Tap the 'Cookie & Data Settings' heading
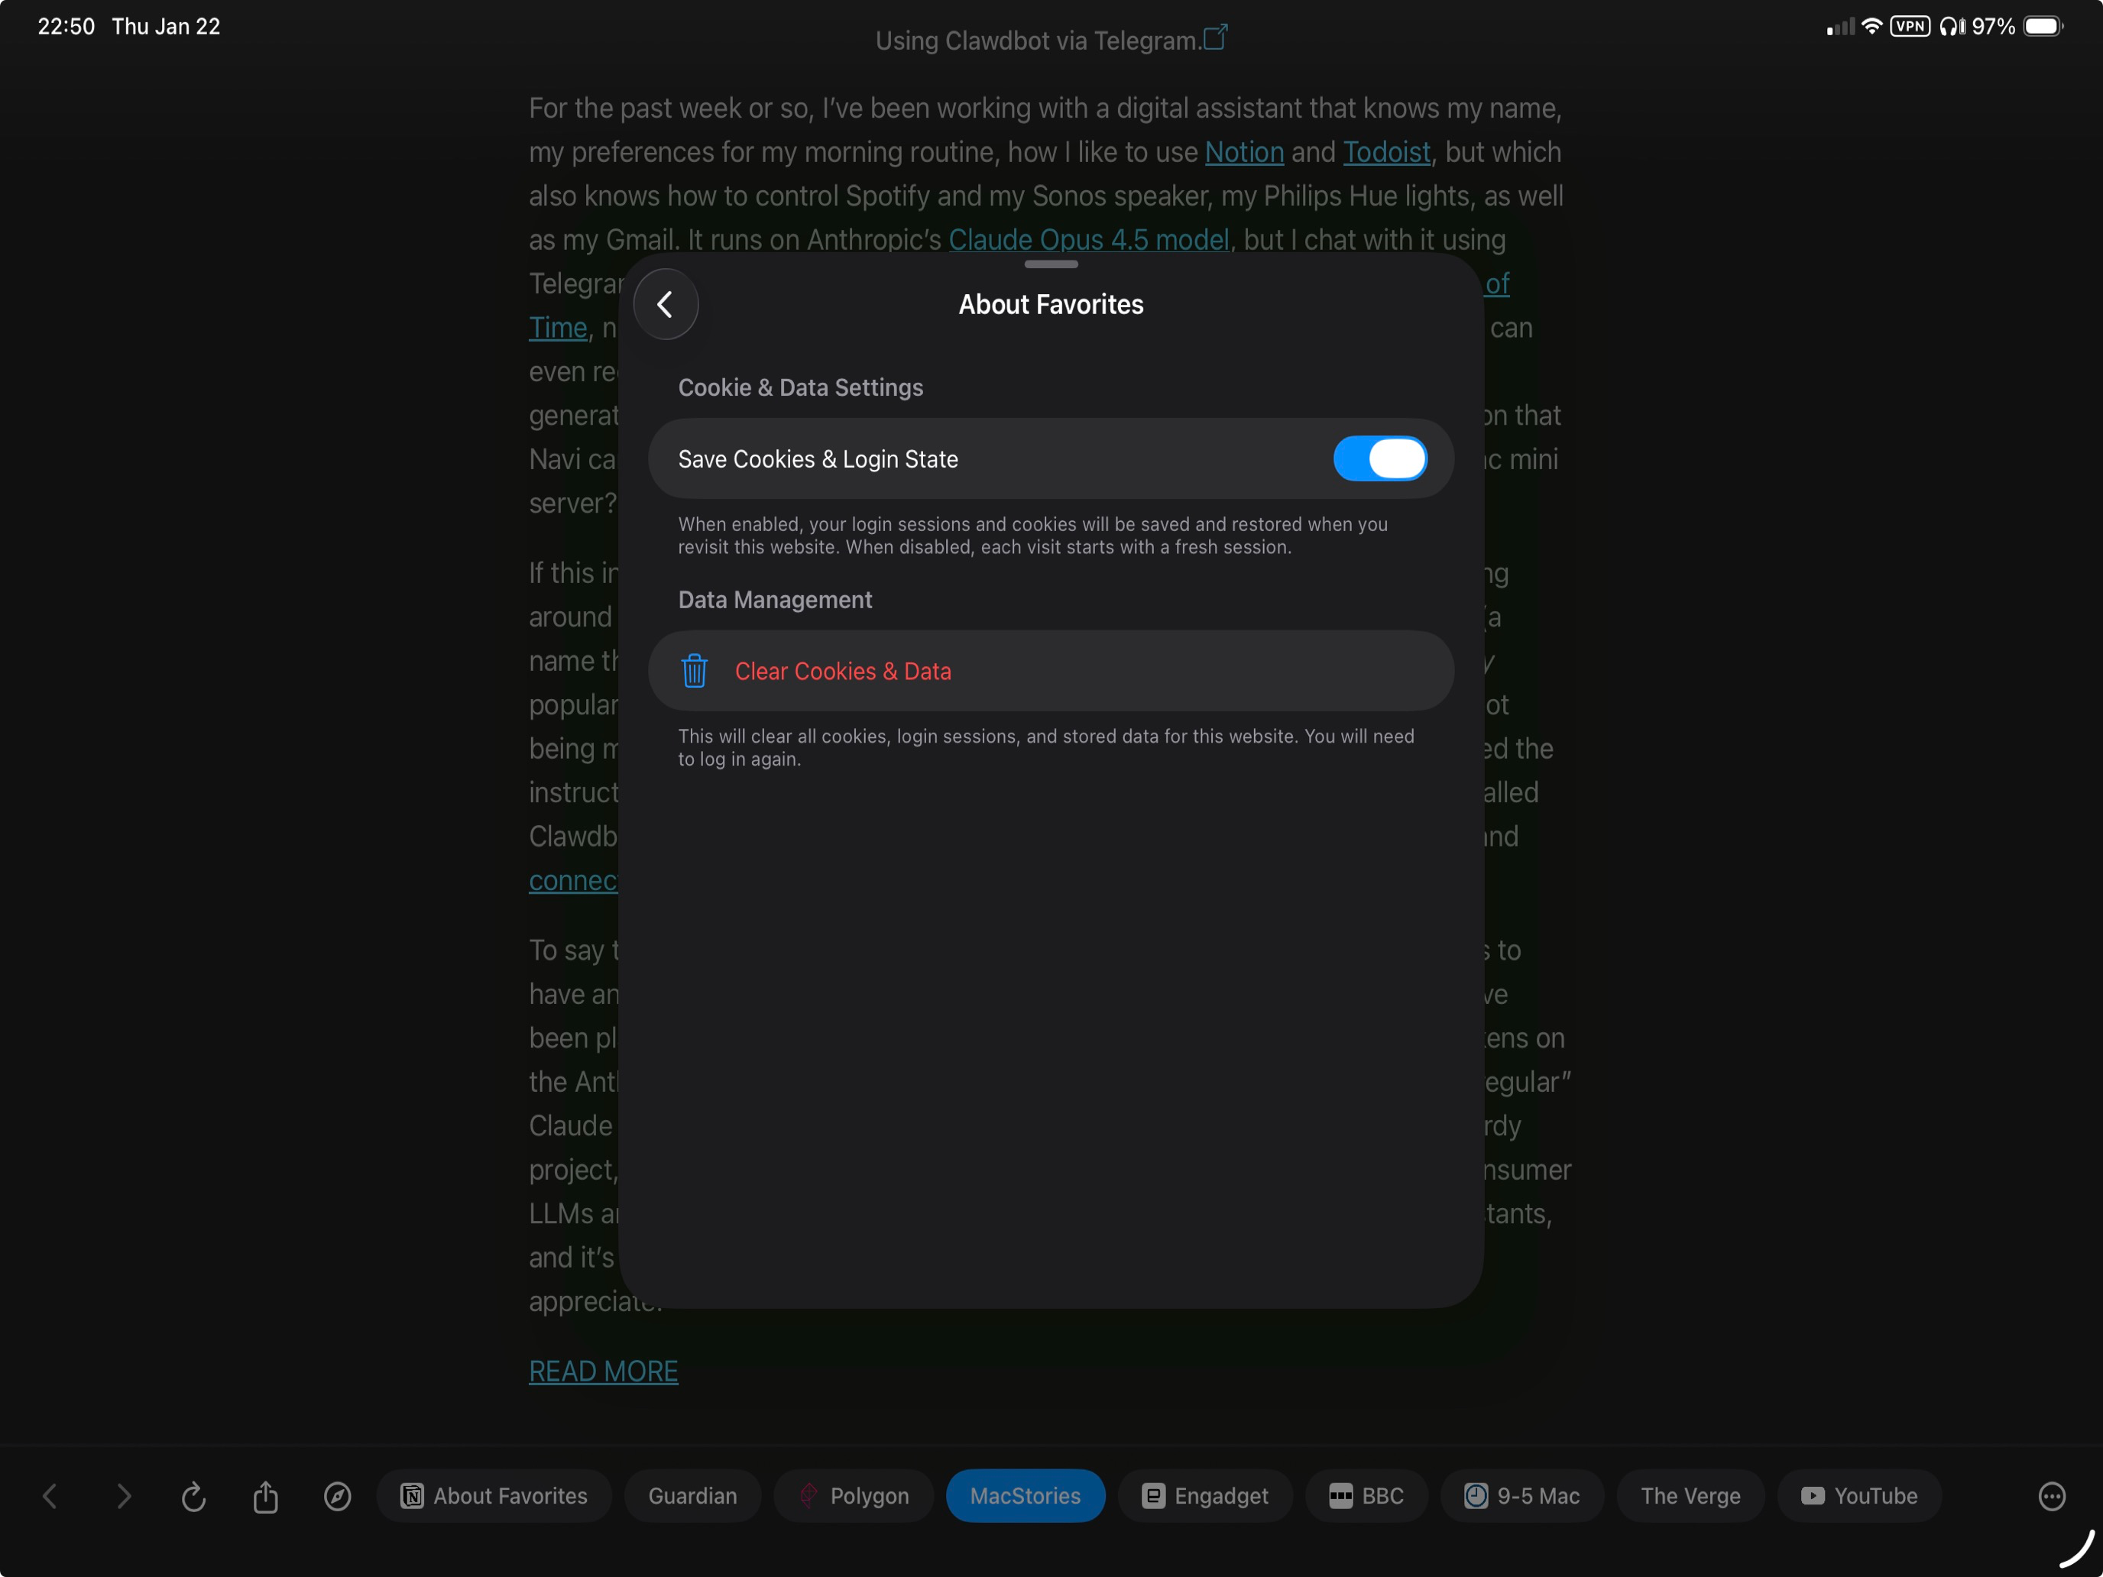The height and width of the screenshot is (1577, 2103). coord(801,388)
